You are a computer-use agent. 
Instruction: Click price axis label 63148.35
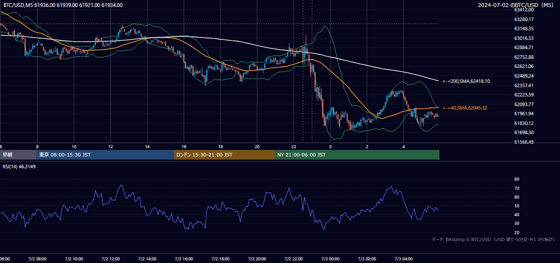point(524,28)
